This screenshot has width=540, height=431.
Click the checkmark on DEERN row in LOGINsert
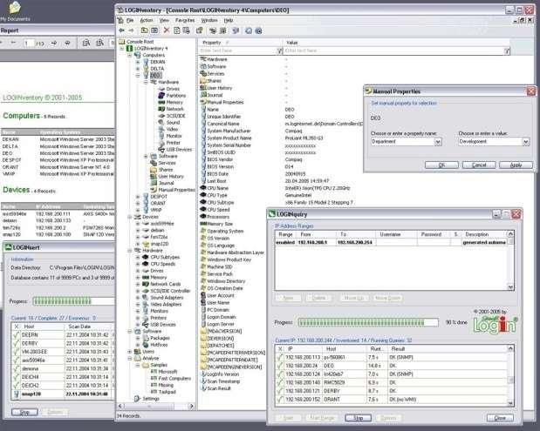click(x=16, y=334)
